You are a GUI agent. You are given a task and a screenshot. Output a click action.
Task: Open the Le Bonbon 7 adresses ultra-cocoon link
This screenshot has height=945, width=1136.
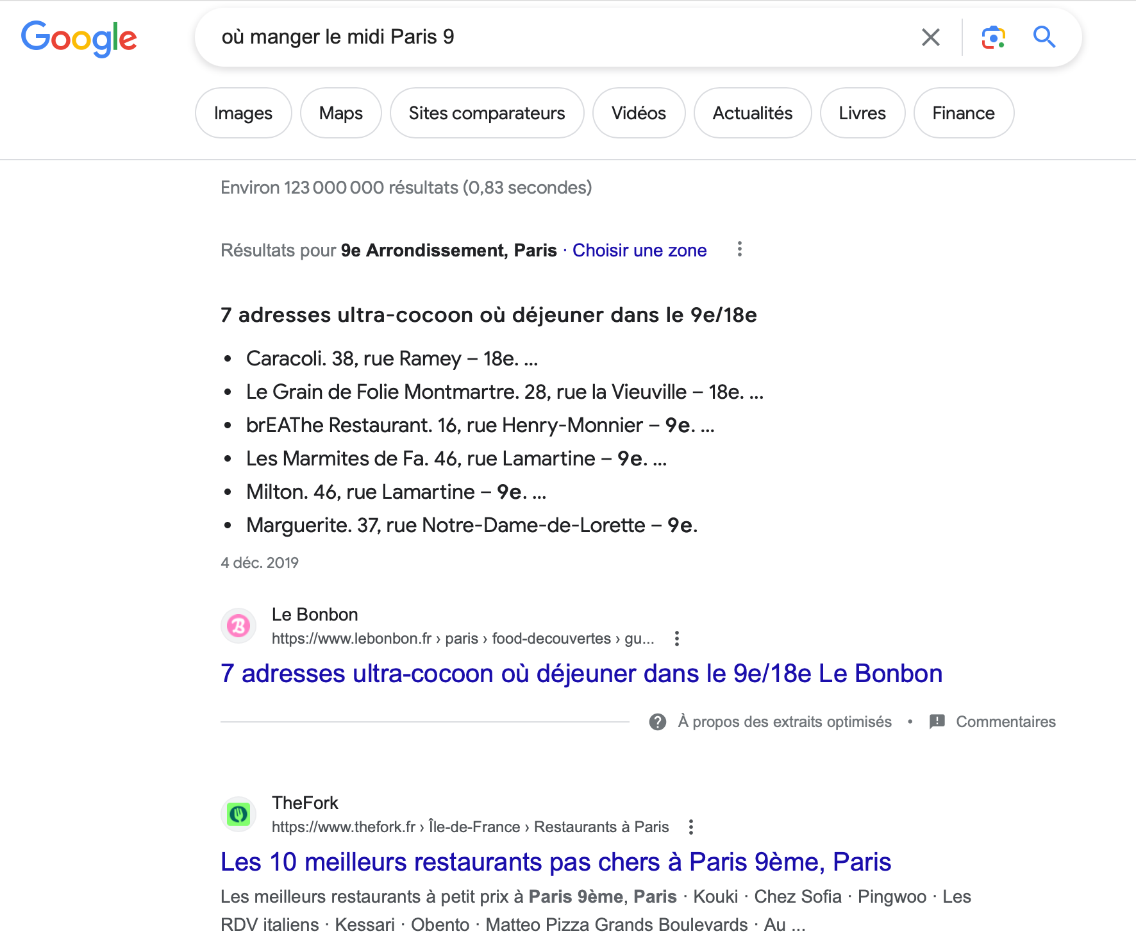coord(581,674)
